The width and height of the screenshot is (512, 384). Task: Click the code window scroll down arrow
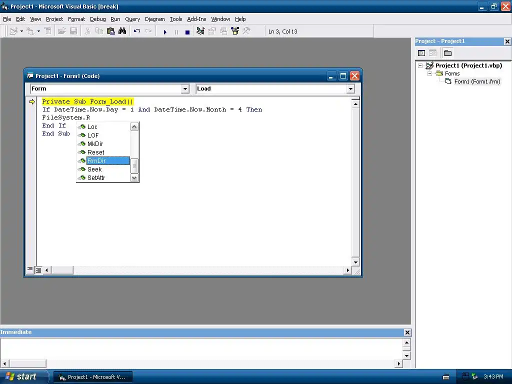pyautogui.click(x=355, y=262)
